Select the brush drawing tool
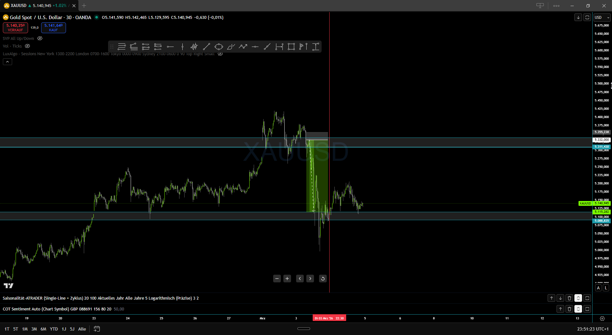This screenshot has height=335, width=612. tap(231, 47)
